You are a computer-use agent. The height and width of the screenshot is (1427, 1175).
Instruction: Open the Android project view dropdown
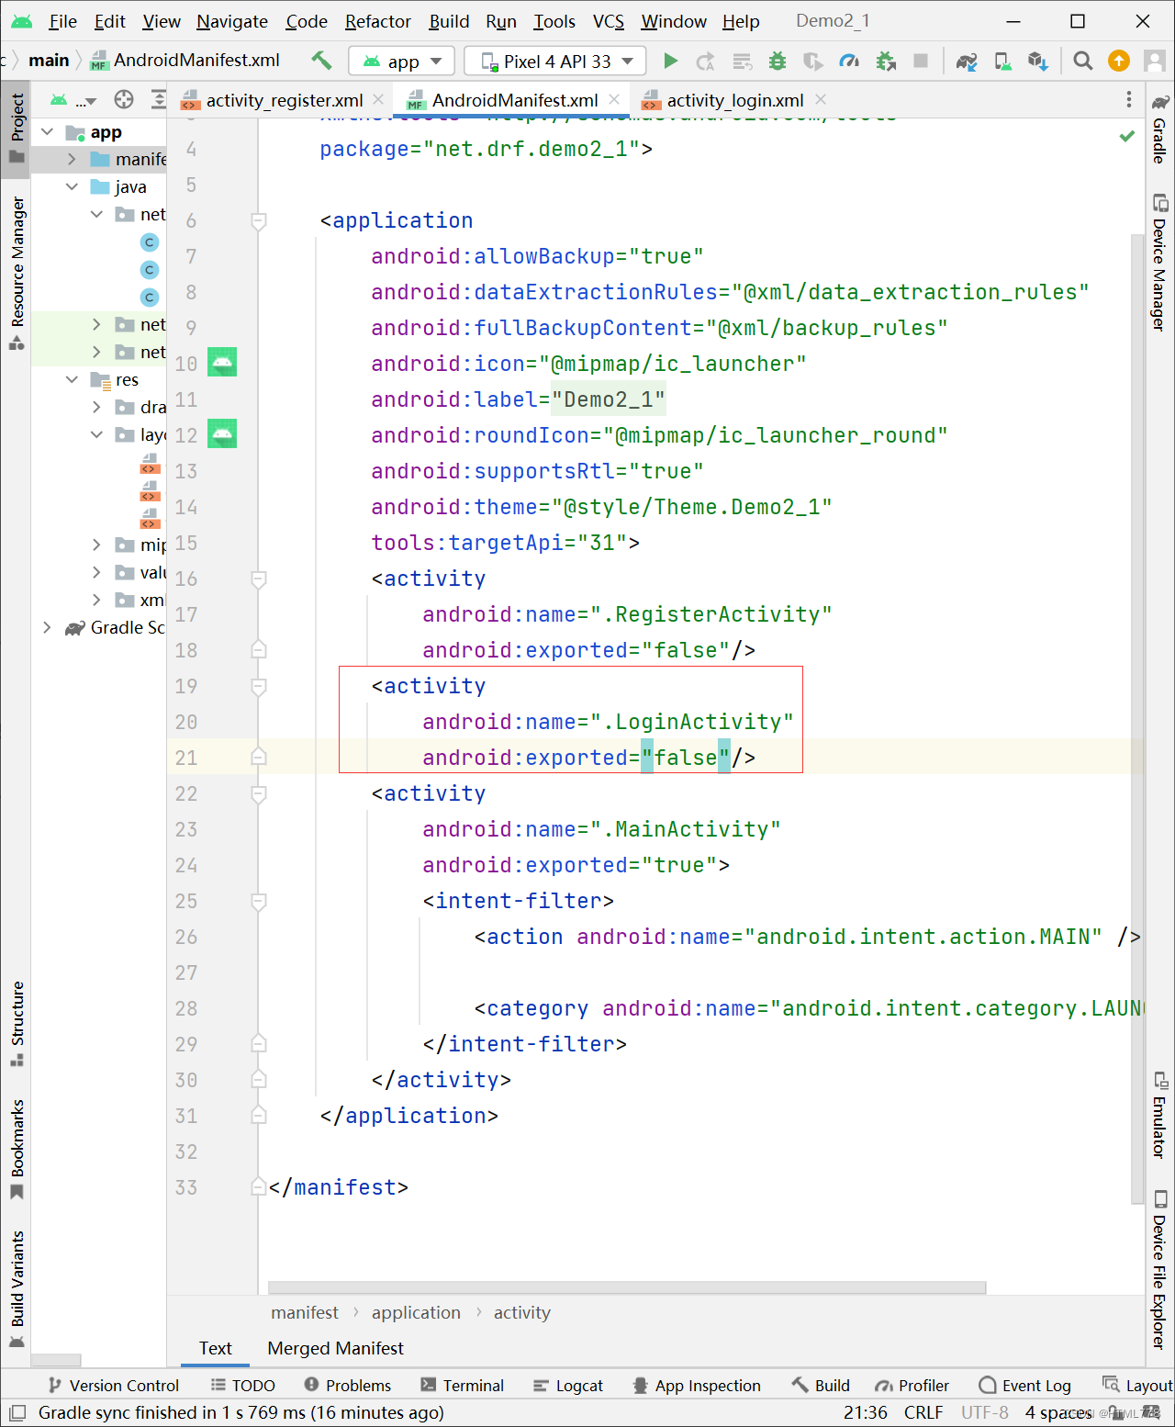pyautogui.click(x=73, y=100)
